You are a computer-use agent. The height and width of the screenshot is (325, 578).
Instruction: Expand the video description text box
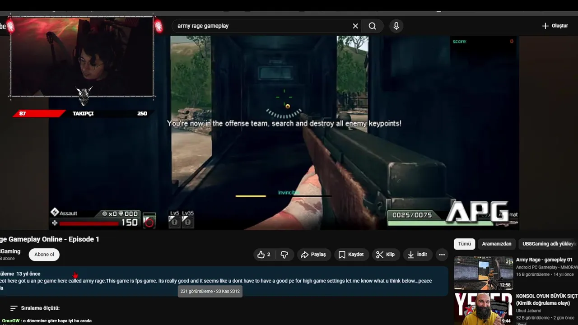coord(224,281)
